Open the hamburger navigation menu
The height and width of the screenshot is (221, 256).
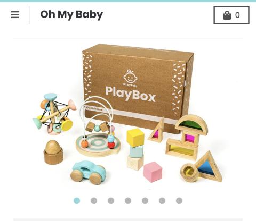point(15,15)
